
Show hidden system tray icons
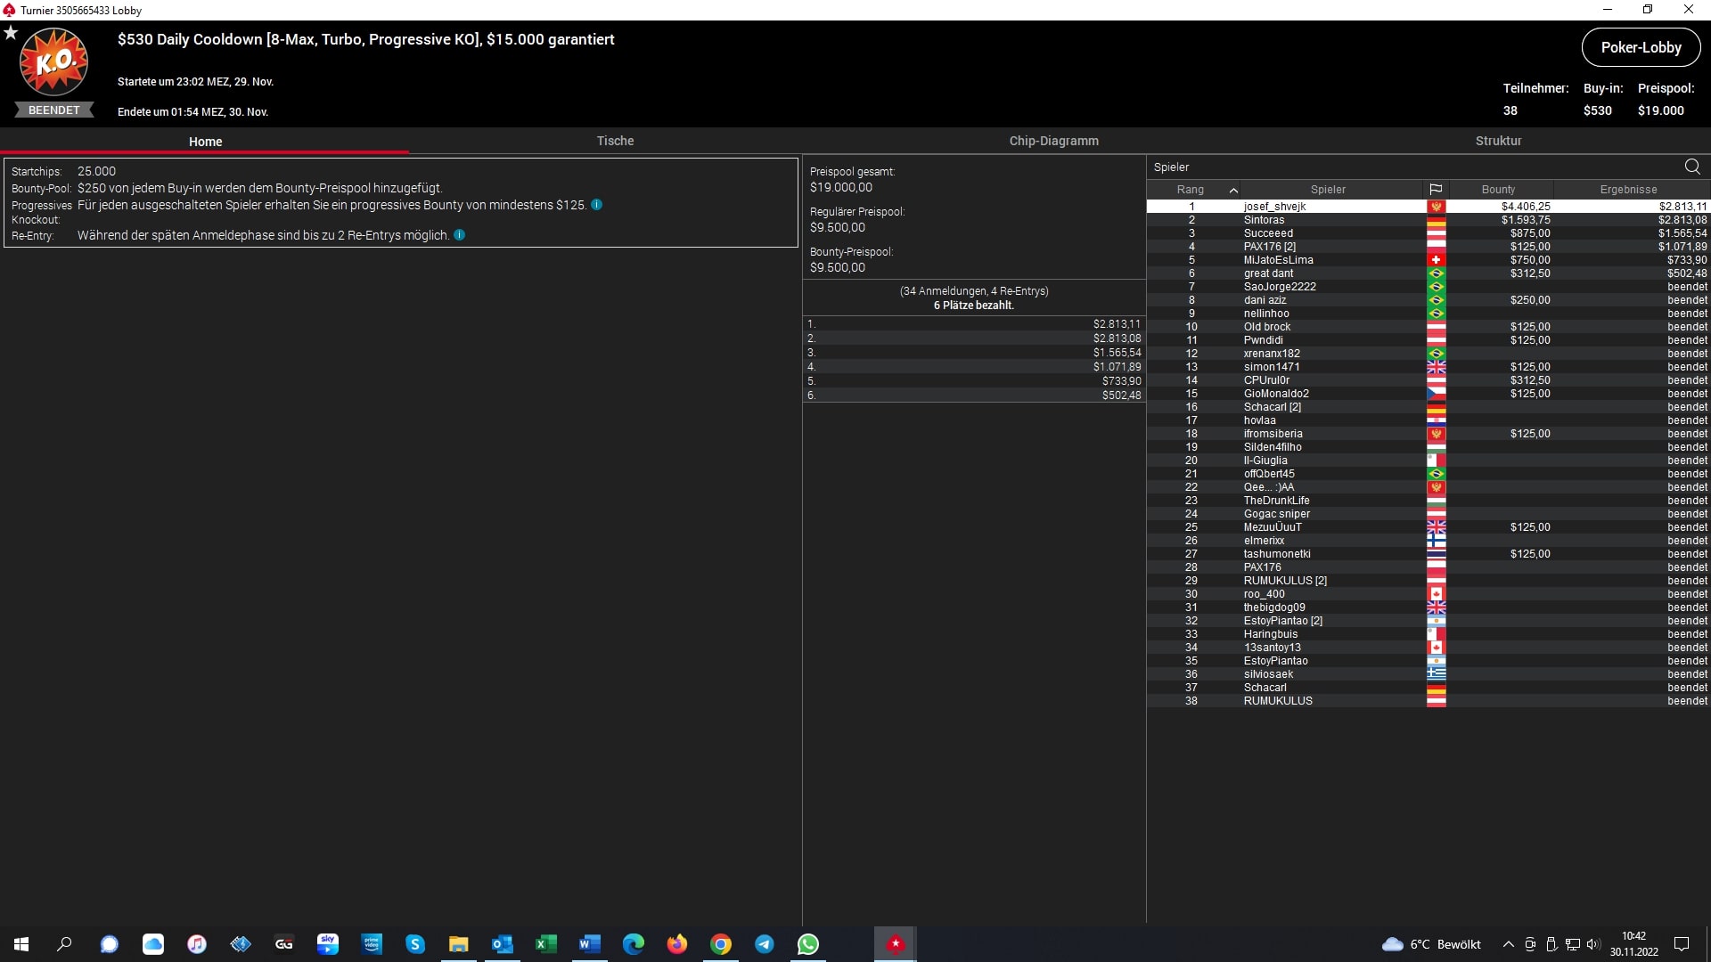(x=1508, y=944)
